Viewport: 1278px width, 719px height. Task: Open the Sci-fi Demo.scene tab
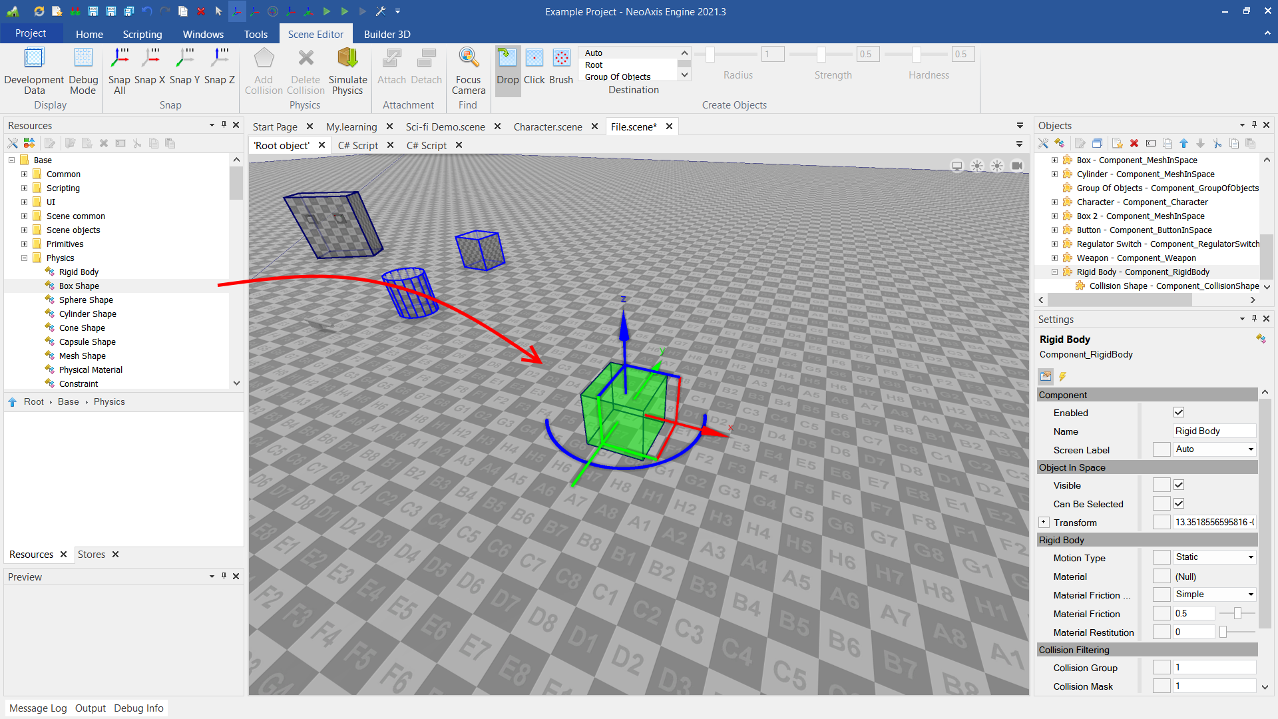coord(445,126)
